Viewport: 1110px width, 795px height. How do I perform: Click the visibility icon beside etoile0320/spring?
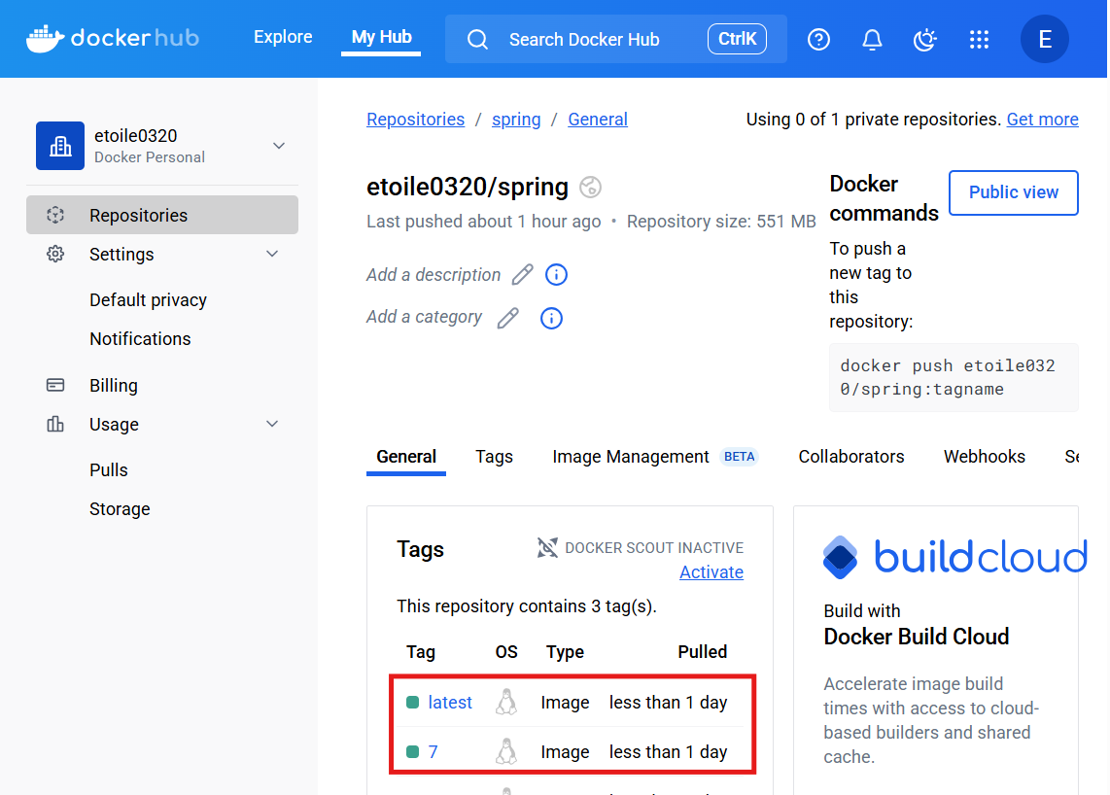point(590,187)
